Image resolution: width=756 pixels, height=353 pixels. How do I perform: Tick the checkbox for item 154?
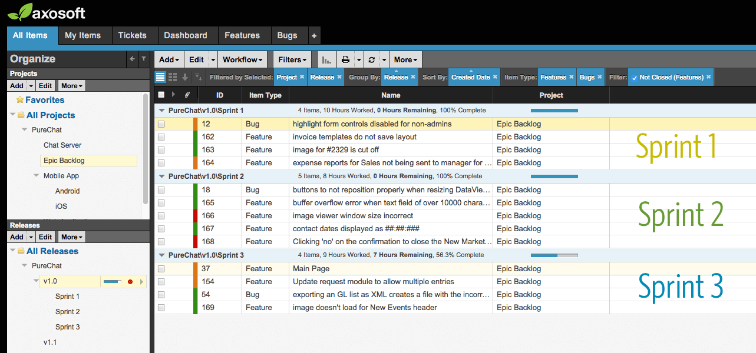coord(161,282)
